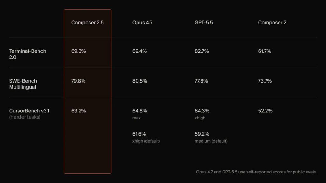Click Opus 4.7 Terminal-Bench score 69.4%

point(139,51)
